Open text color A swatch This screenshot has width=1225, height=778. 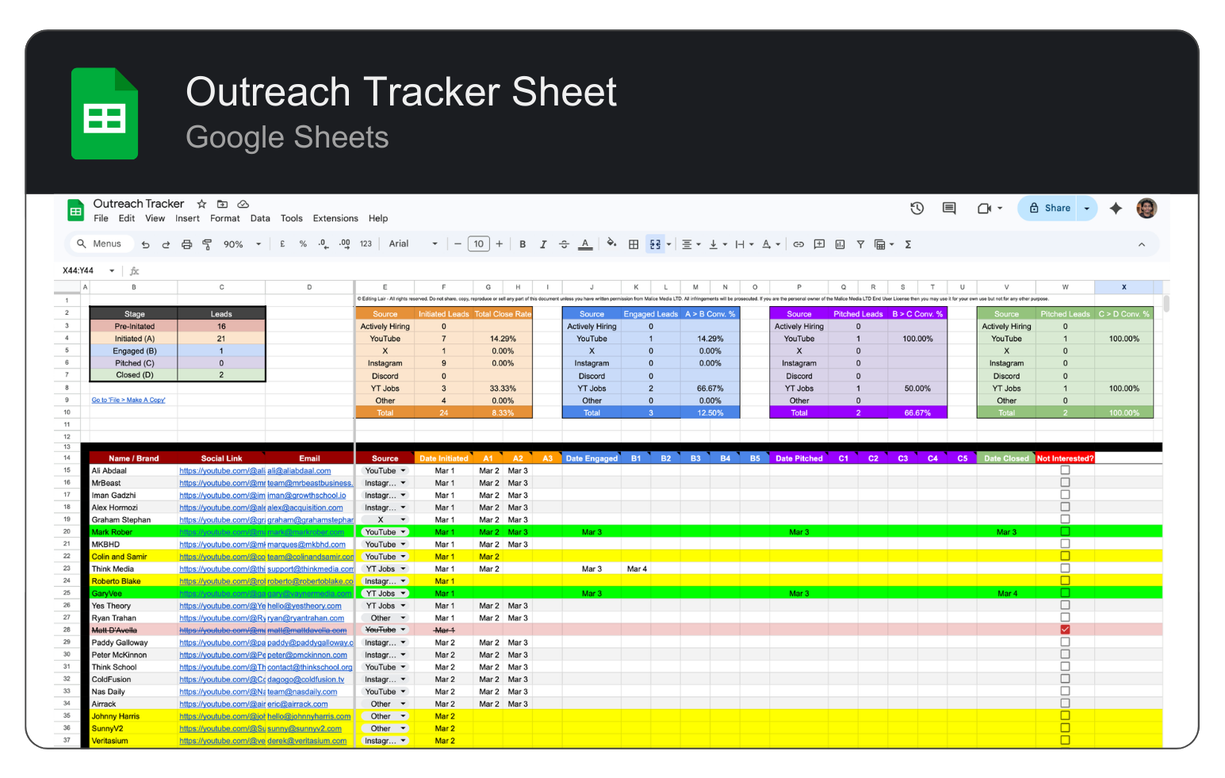click(x=585, y=244)
